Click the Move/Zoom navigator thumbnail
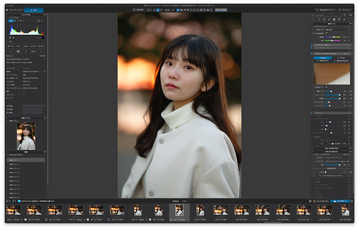359x229 pixels. pos(26,136)
